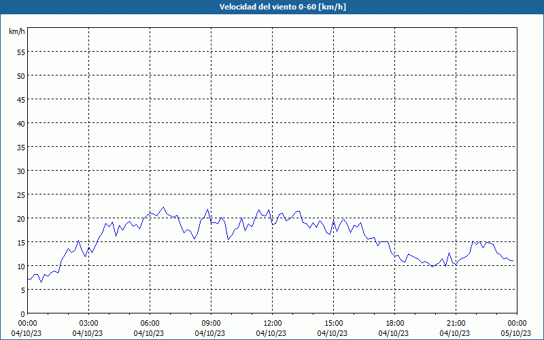Click the '00:00' label above the first 04/10/23
Viewport: 544px width, 340px height.
click(x=28, y=323)
